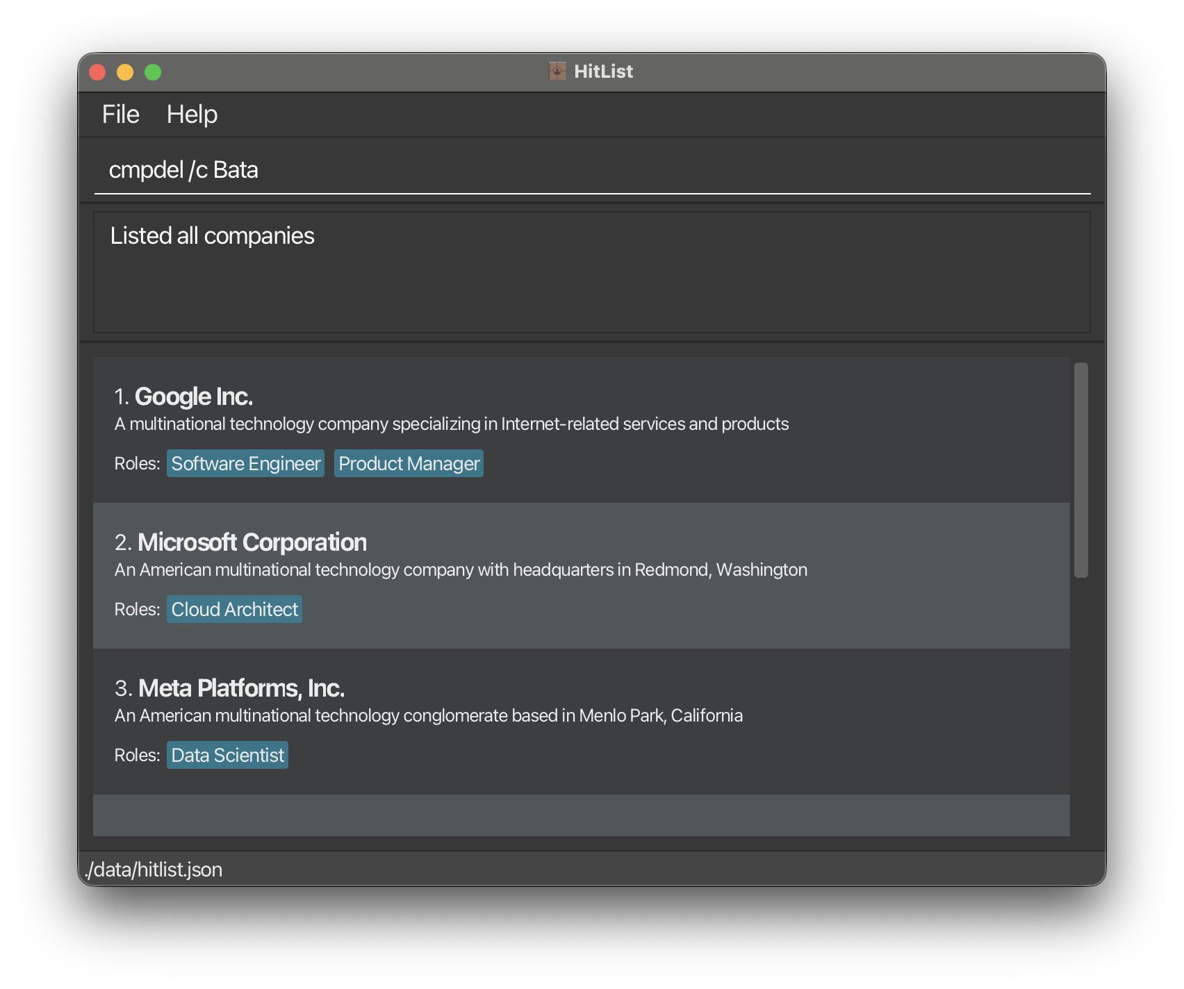Select the Google Inc. company name

(194, 397)
